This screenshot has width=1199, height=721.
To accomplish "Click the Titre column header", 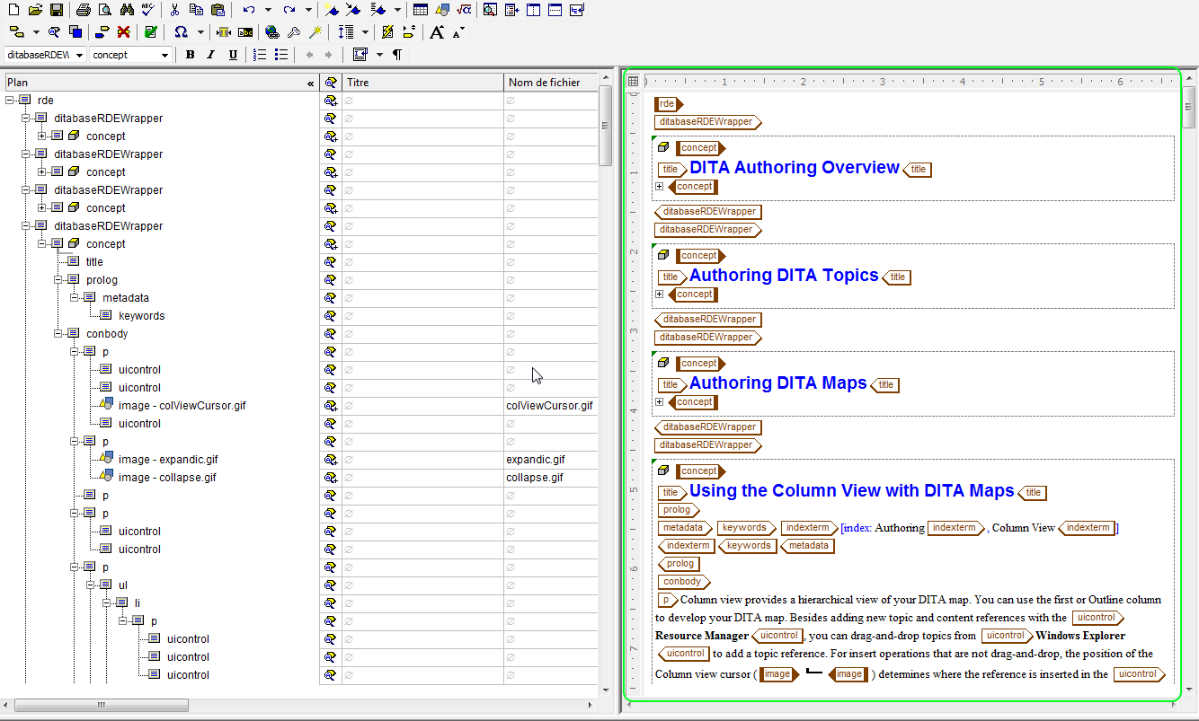I will 422,83.
